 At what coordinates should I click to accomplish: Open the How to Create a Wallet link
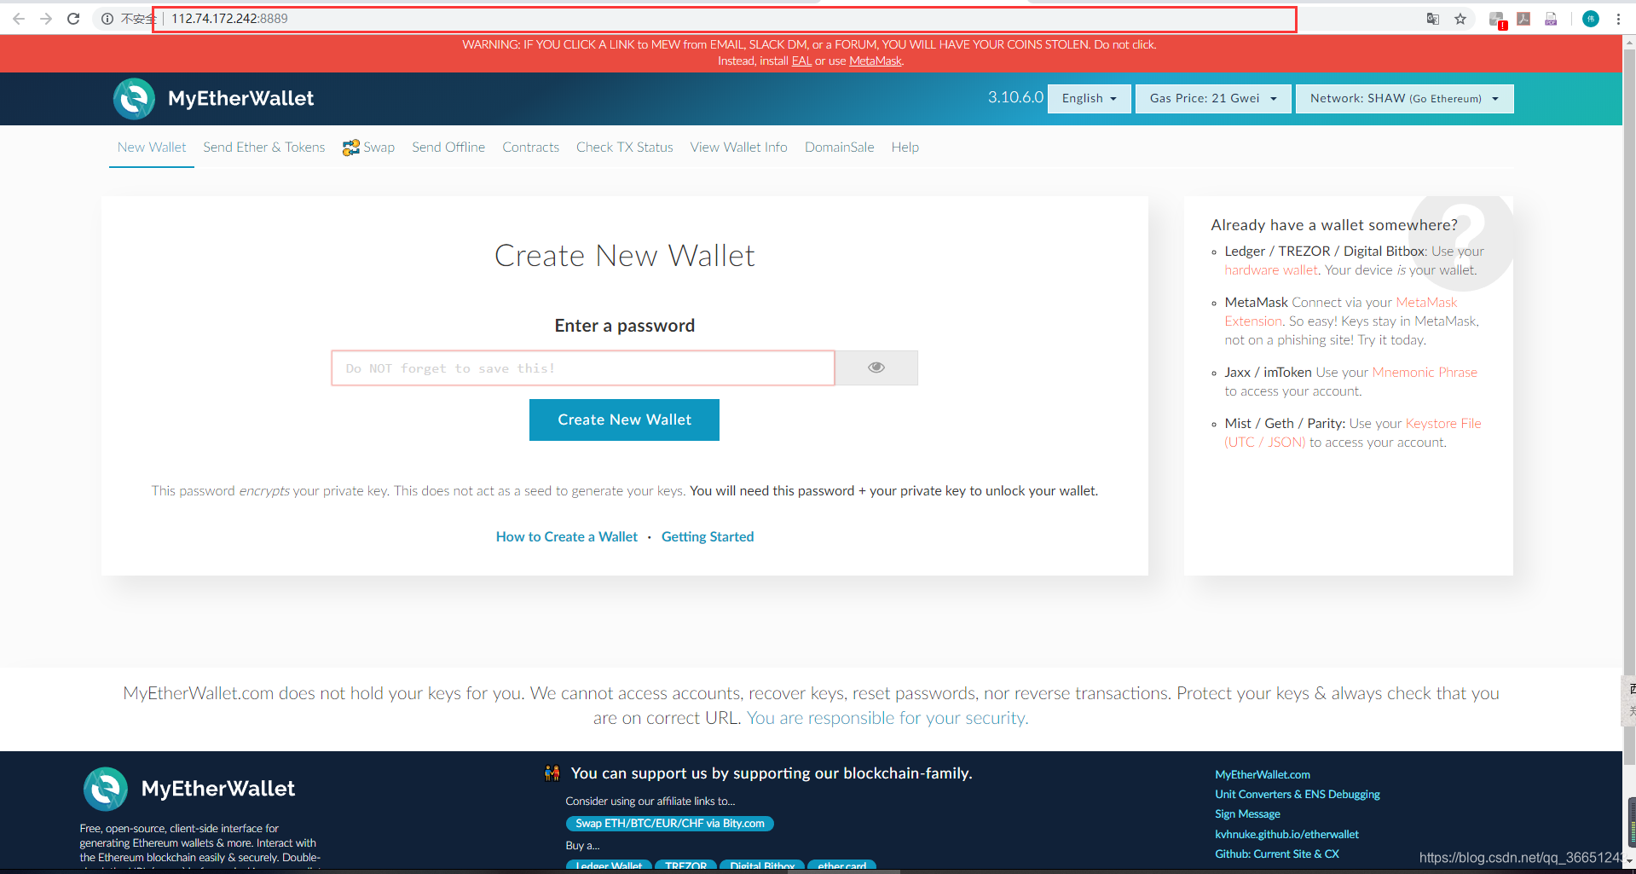click(567, 536)
